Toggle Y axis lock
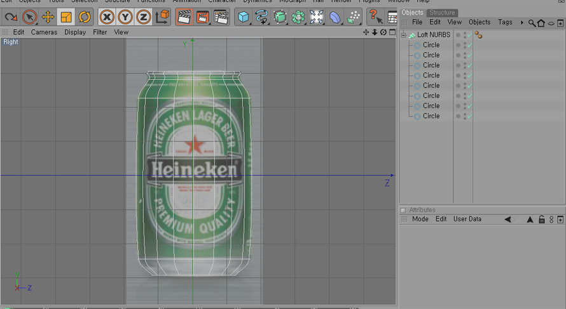 125,17
